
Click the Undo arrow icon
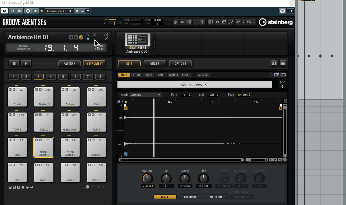click(x=238, y=22)
